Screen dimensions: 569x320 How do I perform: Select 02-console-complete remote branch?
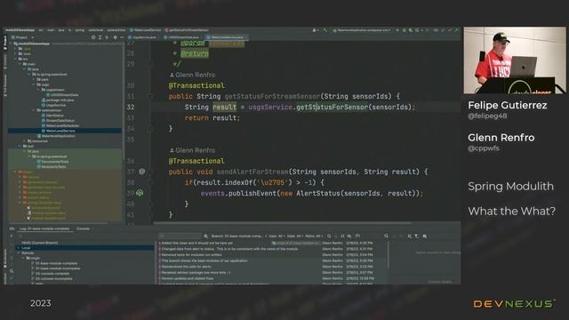click(x=50, y=274)
